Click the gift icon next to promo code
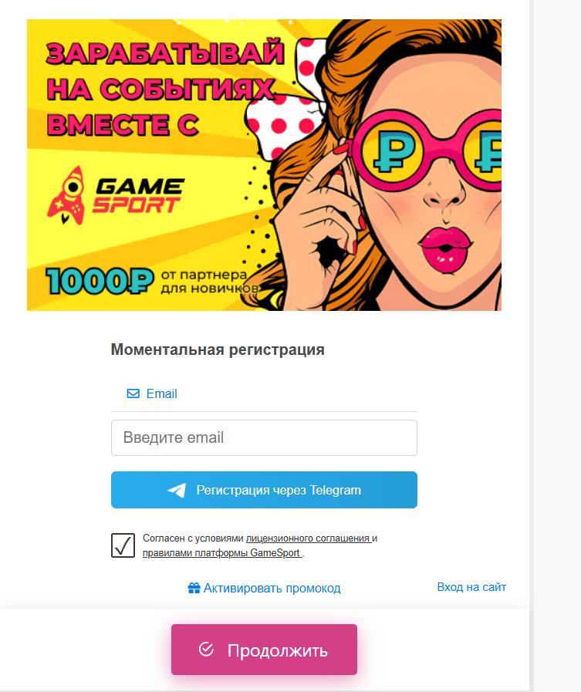 point(194,588)
